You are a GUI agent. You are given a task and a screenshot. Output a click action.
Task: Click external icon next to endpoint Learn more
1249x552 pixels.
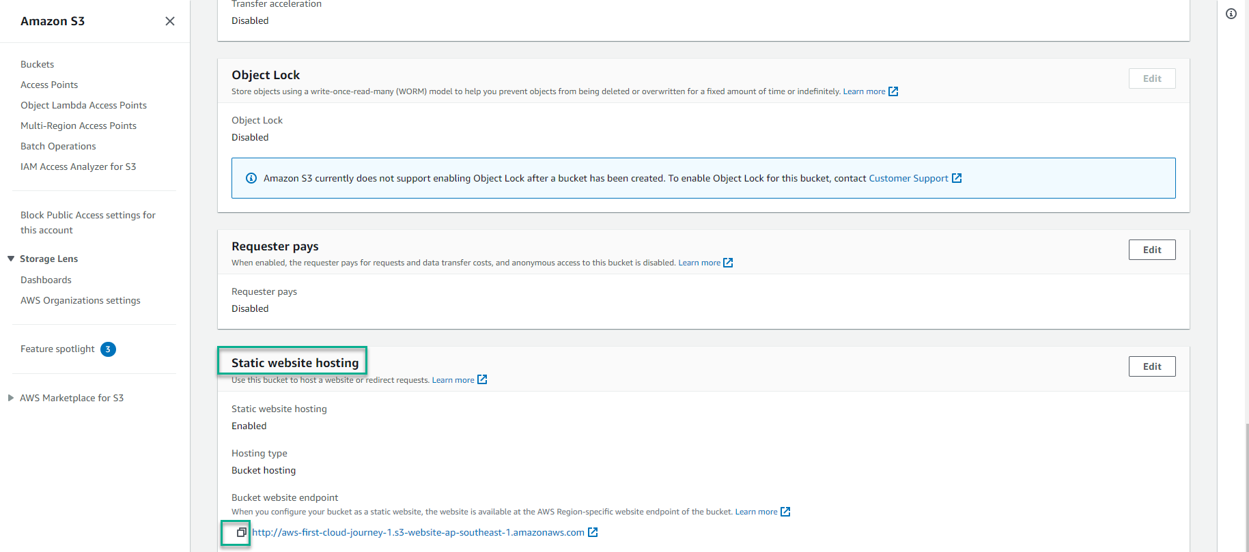tap(785, 512)
